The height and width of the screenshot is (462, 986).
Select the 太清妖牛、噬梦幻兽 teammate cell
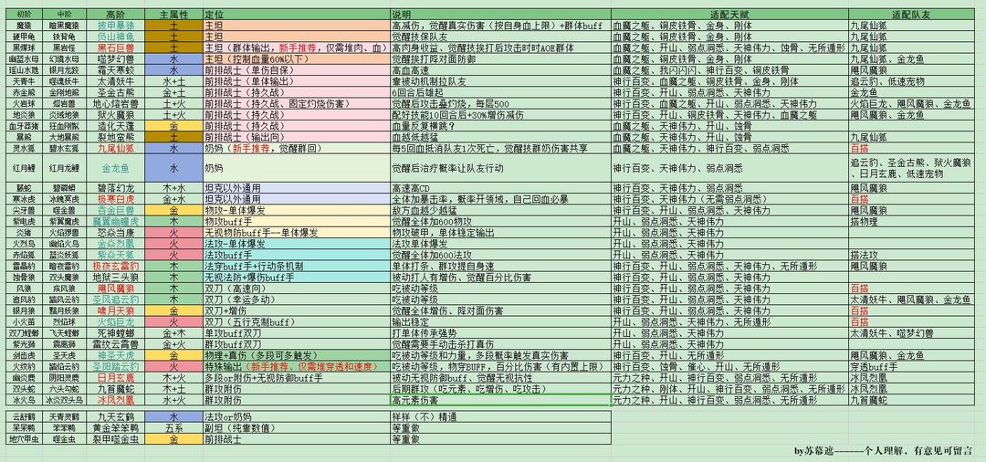(x=910, y=332)
